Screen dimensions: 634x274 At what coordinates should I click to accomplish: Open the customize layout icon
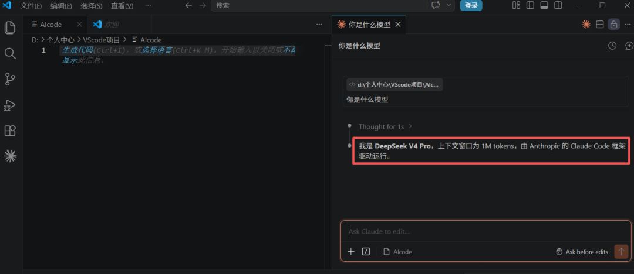pyautogui.click(x=517, y=5)
